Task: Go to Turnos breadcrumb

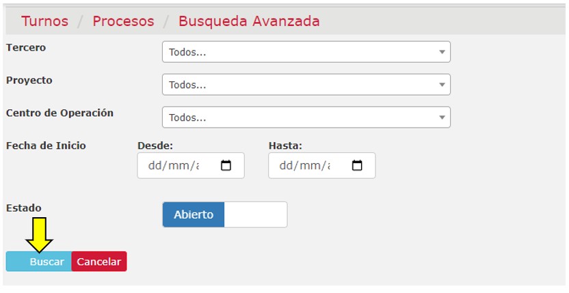Action: pos(44,21)
